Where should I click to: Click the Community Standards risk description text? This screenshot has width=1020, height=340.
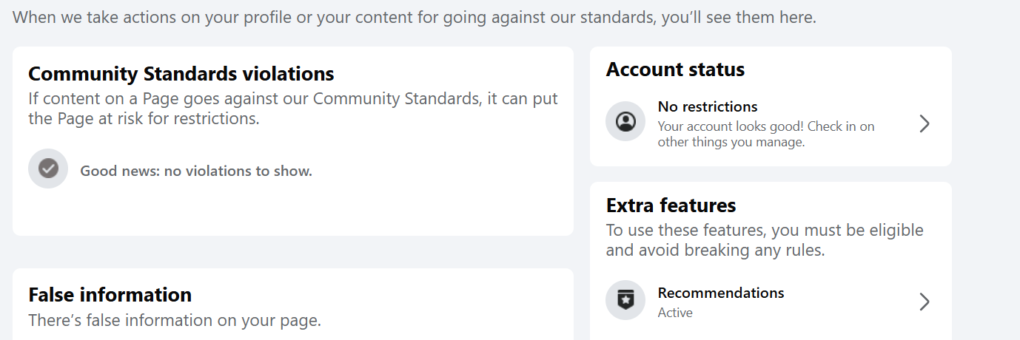(x=293, y=109)
